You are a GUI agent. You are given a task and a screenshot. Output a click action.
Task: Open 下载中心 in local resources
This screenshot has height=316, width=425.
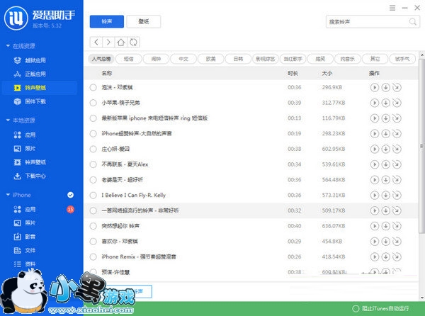[35, 176]
